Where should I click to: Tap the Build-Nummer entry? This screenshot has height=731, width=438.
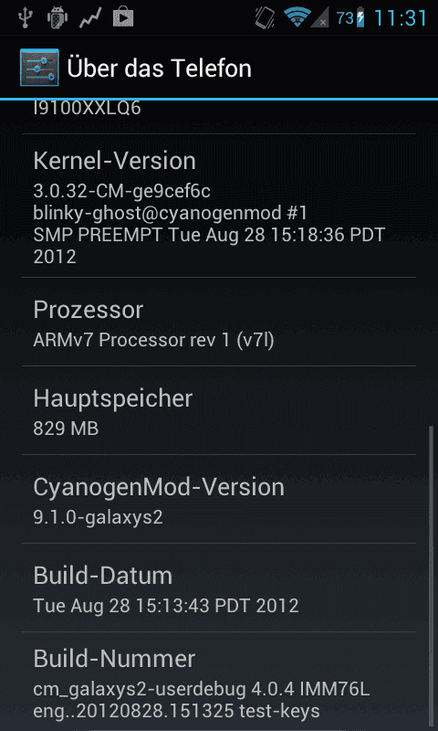pos(219,681)
